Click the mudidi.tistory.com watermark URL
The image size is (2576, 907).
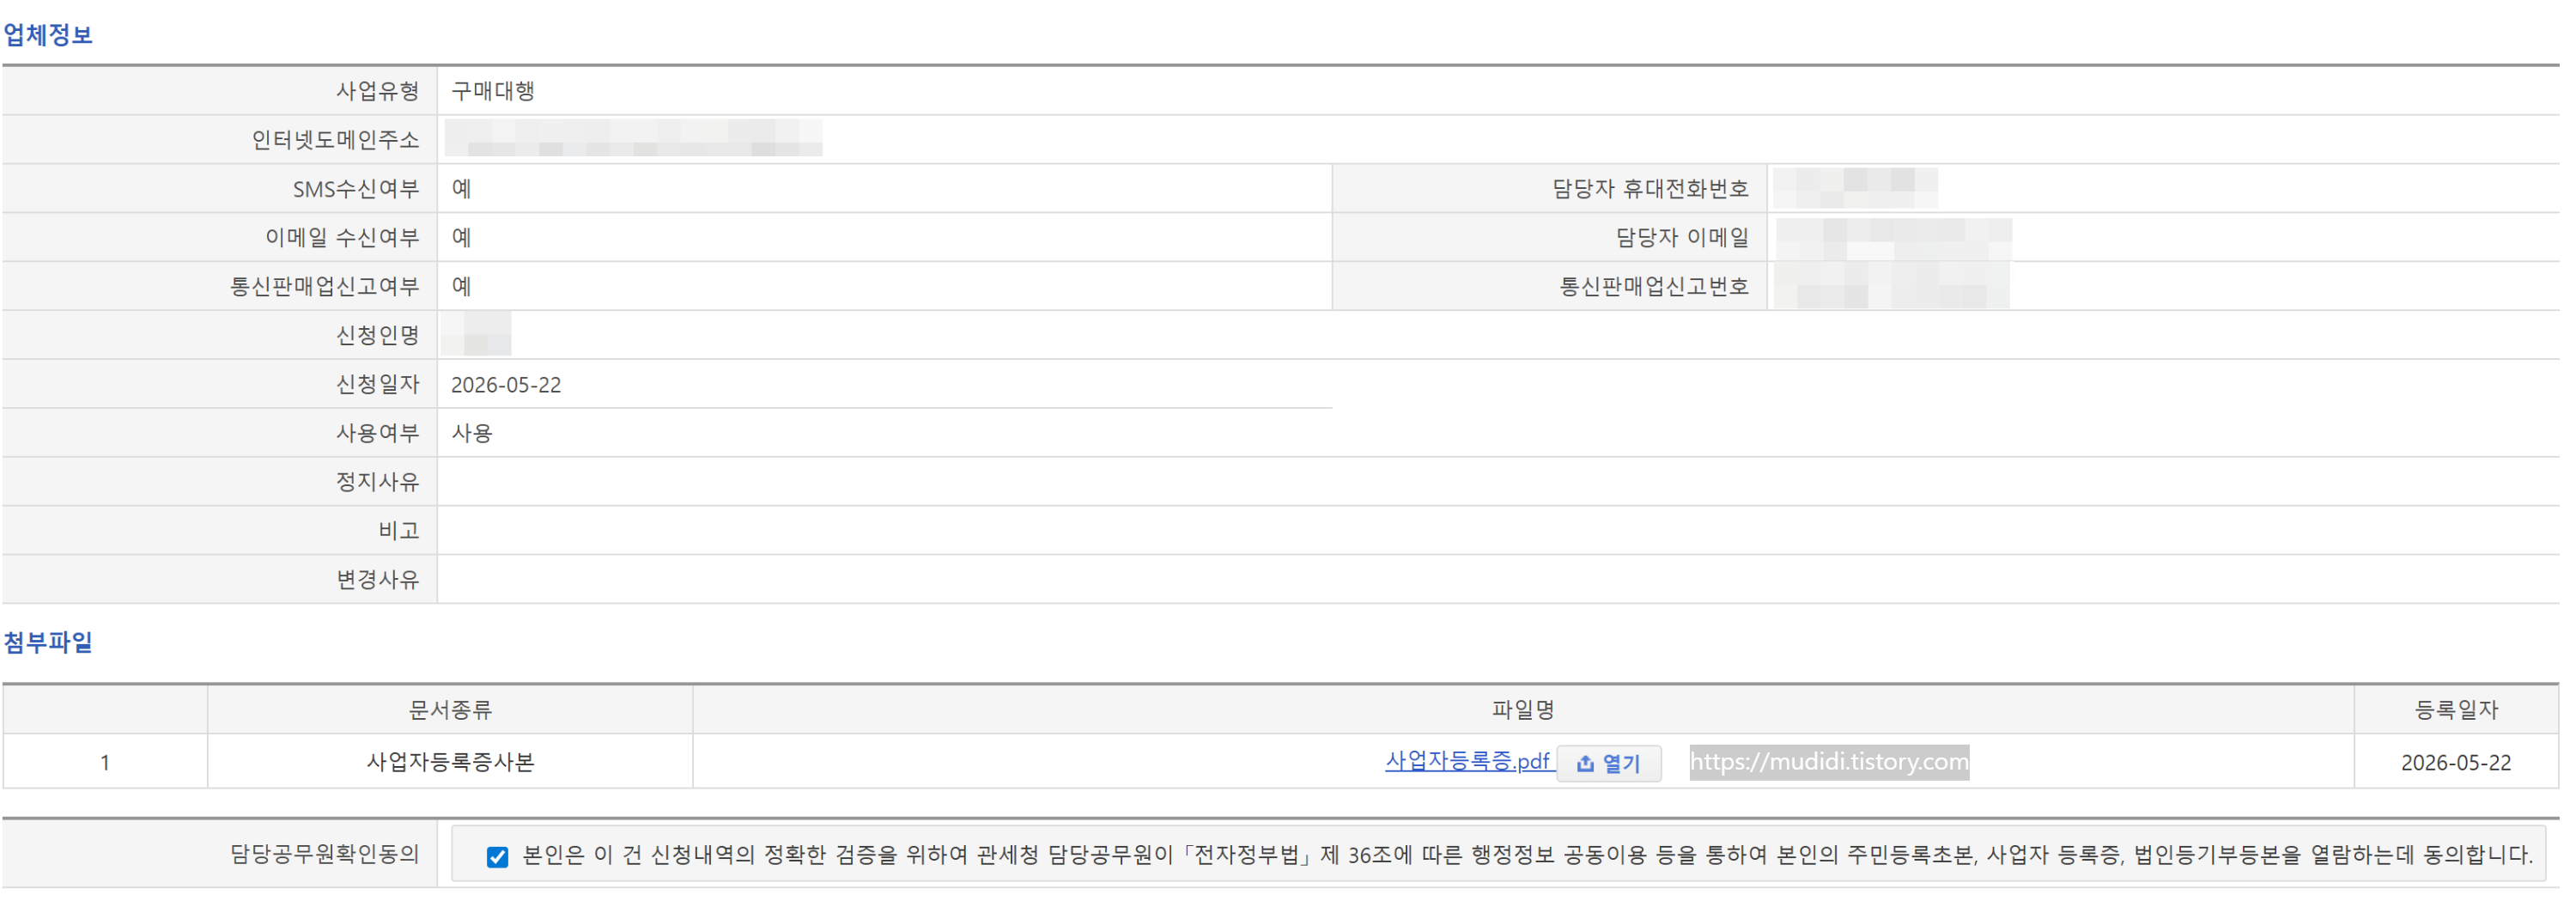point(1829,762)
